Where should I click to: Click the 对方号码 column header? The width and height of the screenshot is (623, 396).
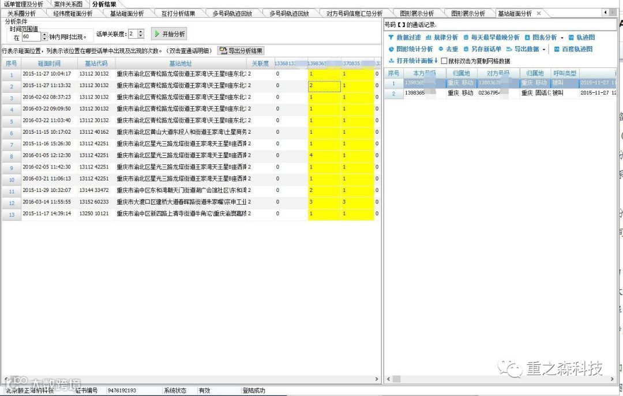[x=498, y=73]
